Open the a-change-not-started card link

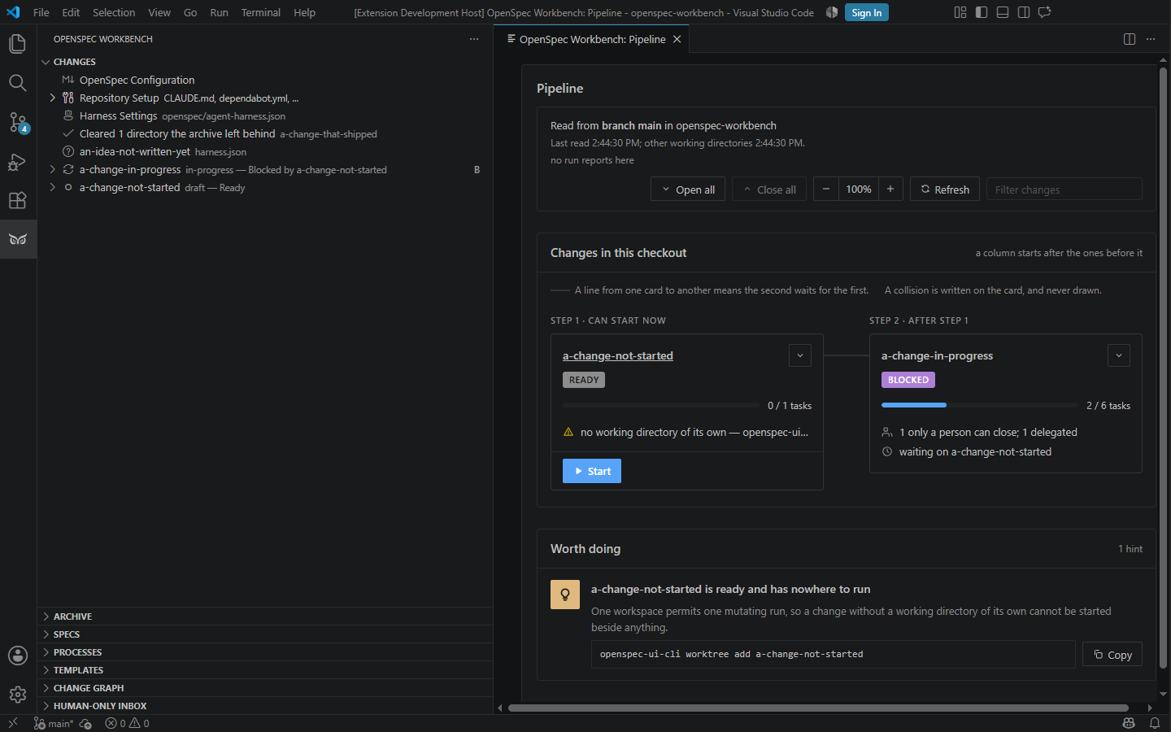pyautogui.click(x=618, y=355)
